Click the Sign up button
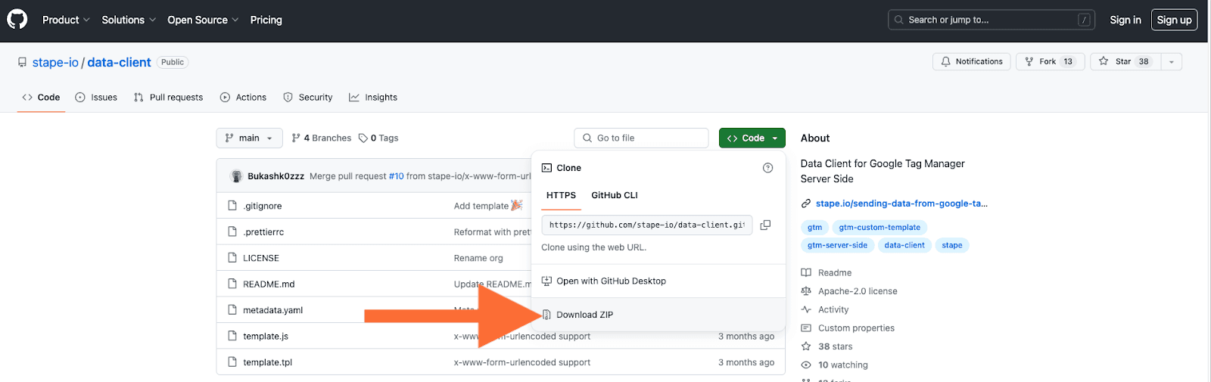 coord(1174,20)
